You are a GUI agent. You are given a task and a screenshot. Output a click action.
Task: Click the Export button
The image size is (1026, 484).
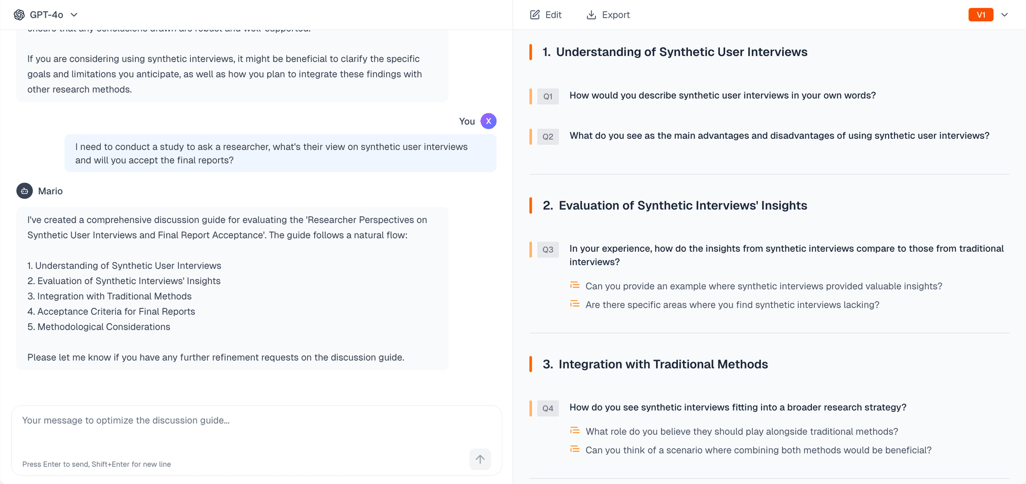(x=608, y=14)
